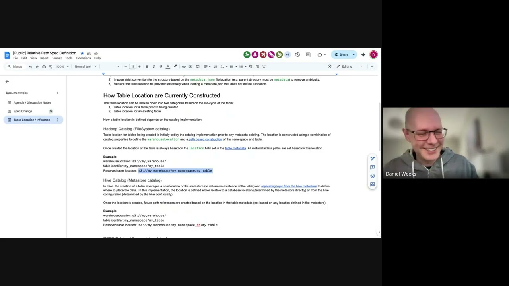
Task: Click the Print icon
Action: tap(44, 67)
